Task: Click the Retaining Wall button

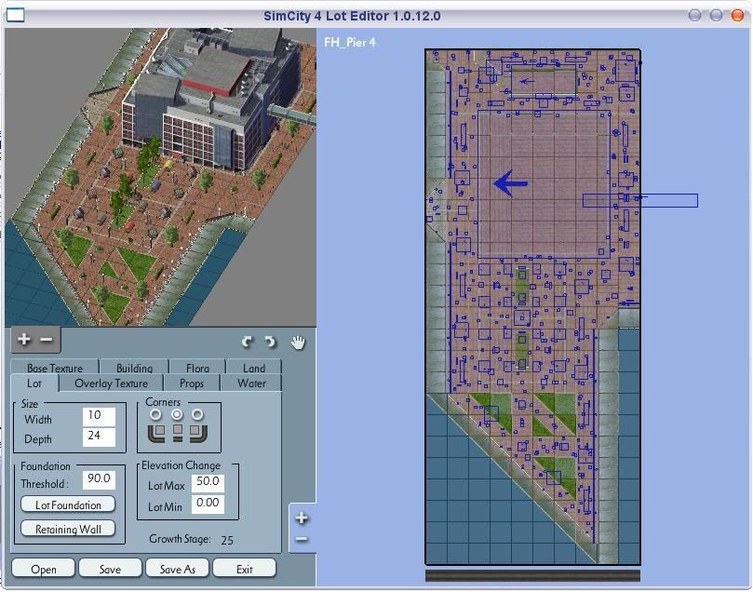Action: pyautogui.click(x=68, y=529)
